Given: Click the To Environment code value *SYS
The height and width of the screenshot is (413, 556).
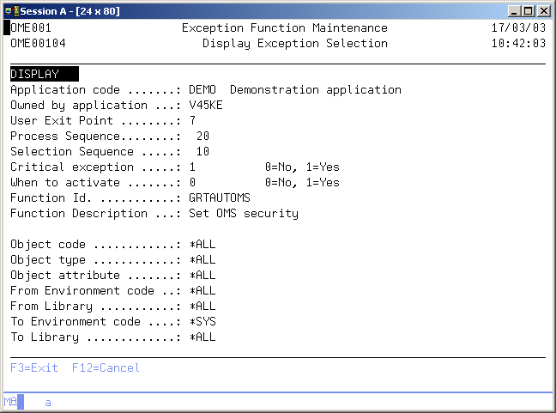Looking at the screenshot, I should click(x=202, y=321).
